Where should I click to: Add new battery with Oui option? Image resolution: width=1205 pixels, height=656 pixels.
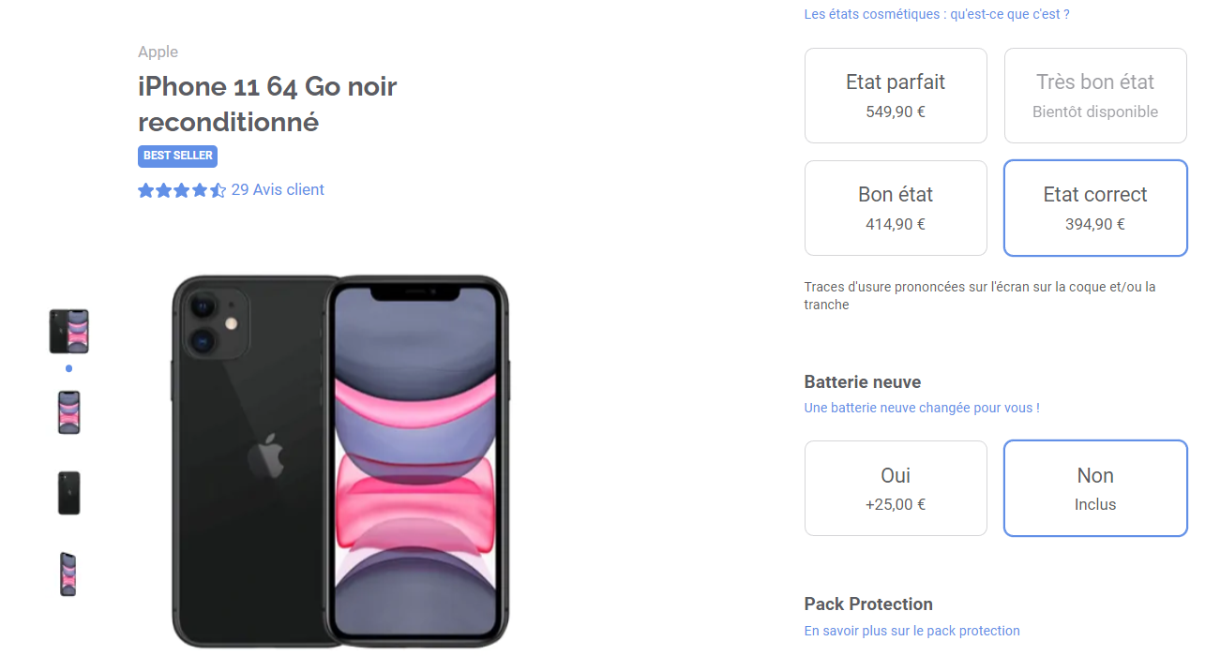pyautogui.click(x=896, y=488)
